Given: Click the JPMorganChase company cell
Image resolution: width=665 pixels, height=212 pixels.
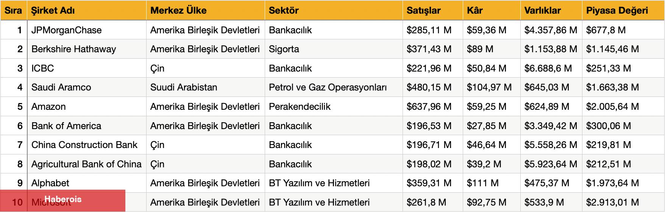Looking at the screenshot, I should point(67,30).
